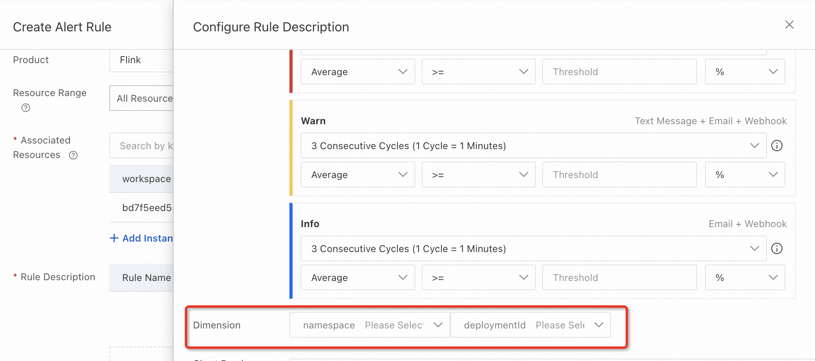Click the plus icon for Add Instance
The height and width of the screenshot is (361, 816).
point(114,238)
